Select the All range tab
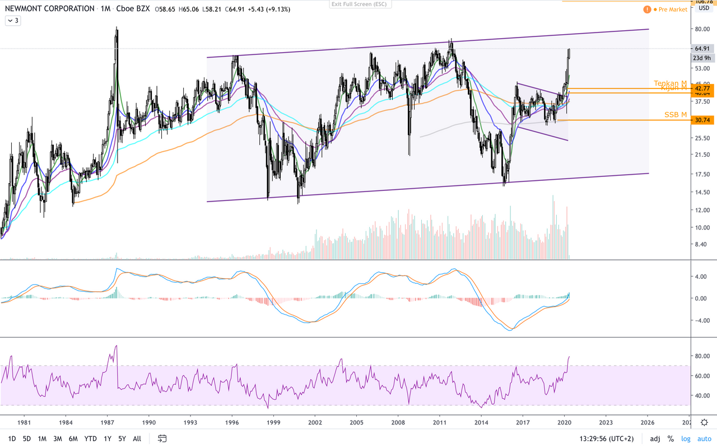 [x=137, y=438]
